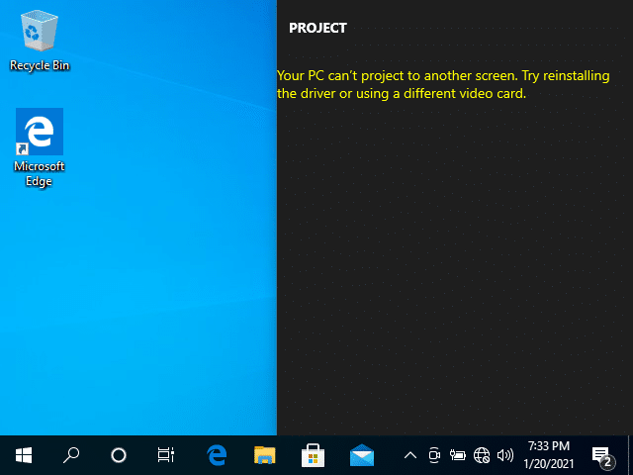Image resolution: width=633 pixels, height=475 pixels.
Task: Open the Mail app from the taskbar
Action: tap(361, 455)
